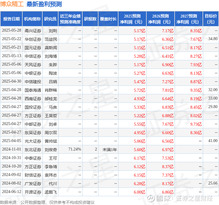Screen dimensions: 219x205
Task: Click the 覆盖时长 column header
Action: click(x=108, y=19)
